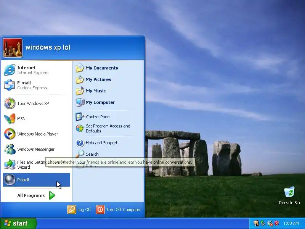Screen dimensions: 305x229
Task: Open Internet Explorer icon in Start menu
Action: [x=10, y=70]
